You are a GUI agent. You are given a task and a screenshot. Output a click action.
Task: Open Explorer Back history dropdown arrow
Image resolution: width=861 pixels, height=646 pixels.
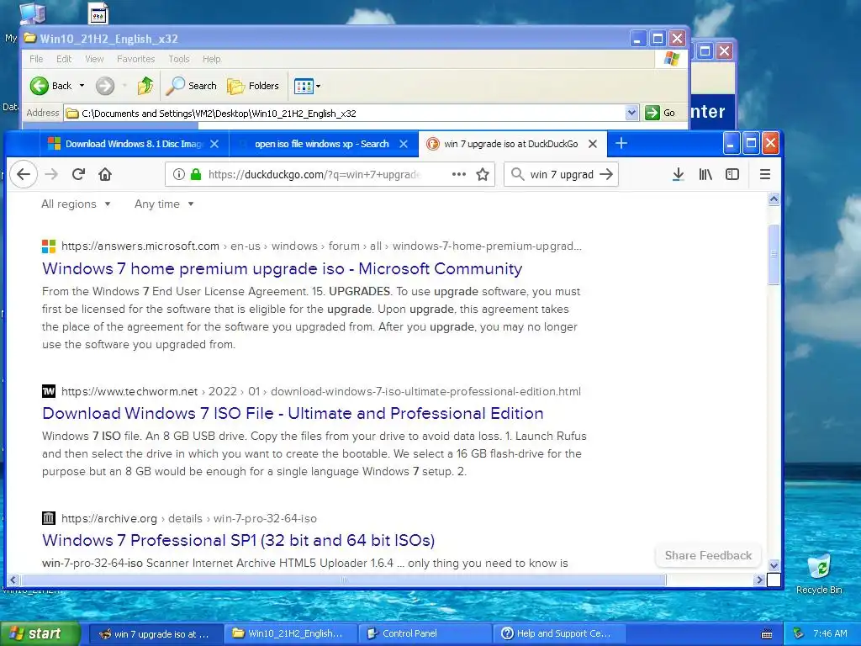pos(82,86)
